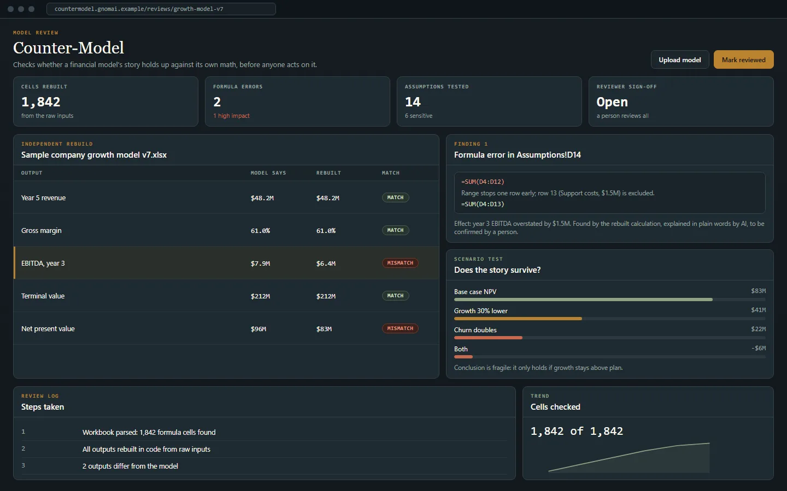787x491 pixels.
Task: Select the Year 5 revenue row
Action: 226,197
